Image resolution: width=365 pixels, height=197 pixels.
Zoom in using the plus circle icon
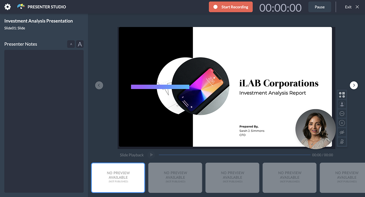tap(342, 123)
